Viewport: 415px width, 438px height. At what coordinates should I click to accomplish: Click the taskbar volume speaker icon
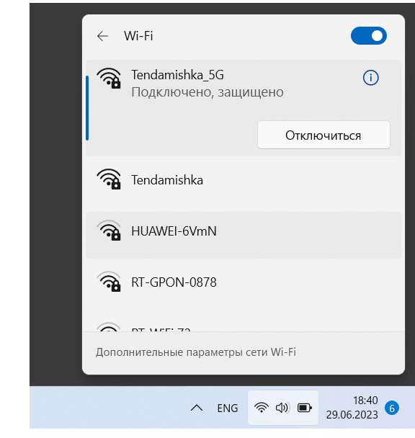point(282,408)
